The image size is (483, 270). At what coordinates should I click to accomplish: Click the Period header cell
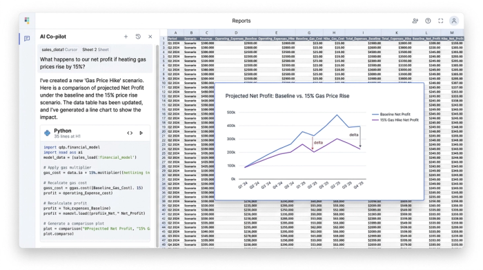175,39
